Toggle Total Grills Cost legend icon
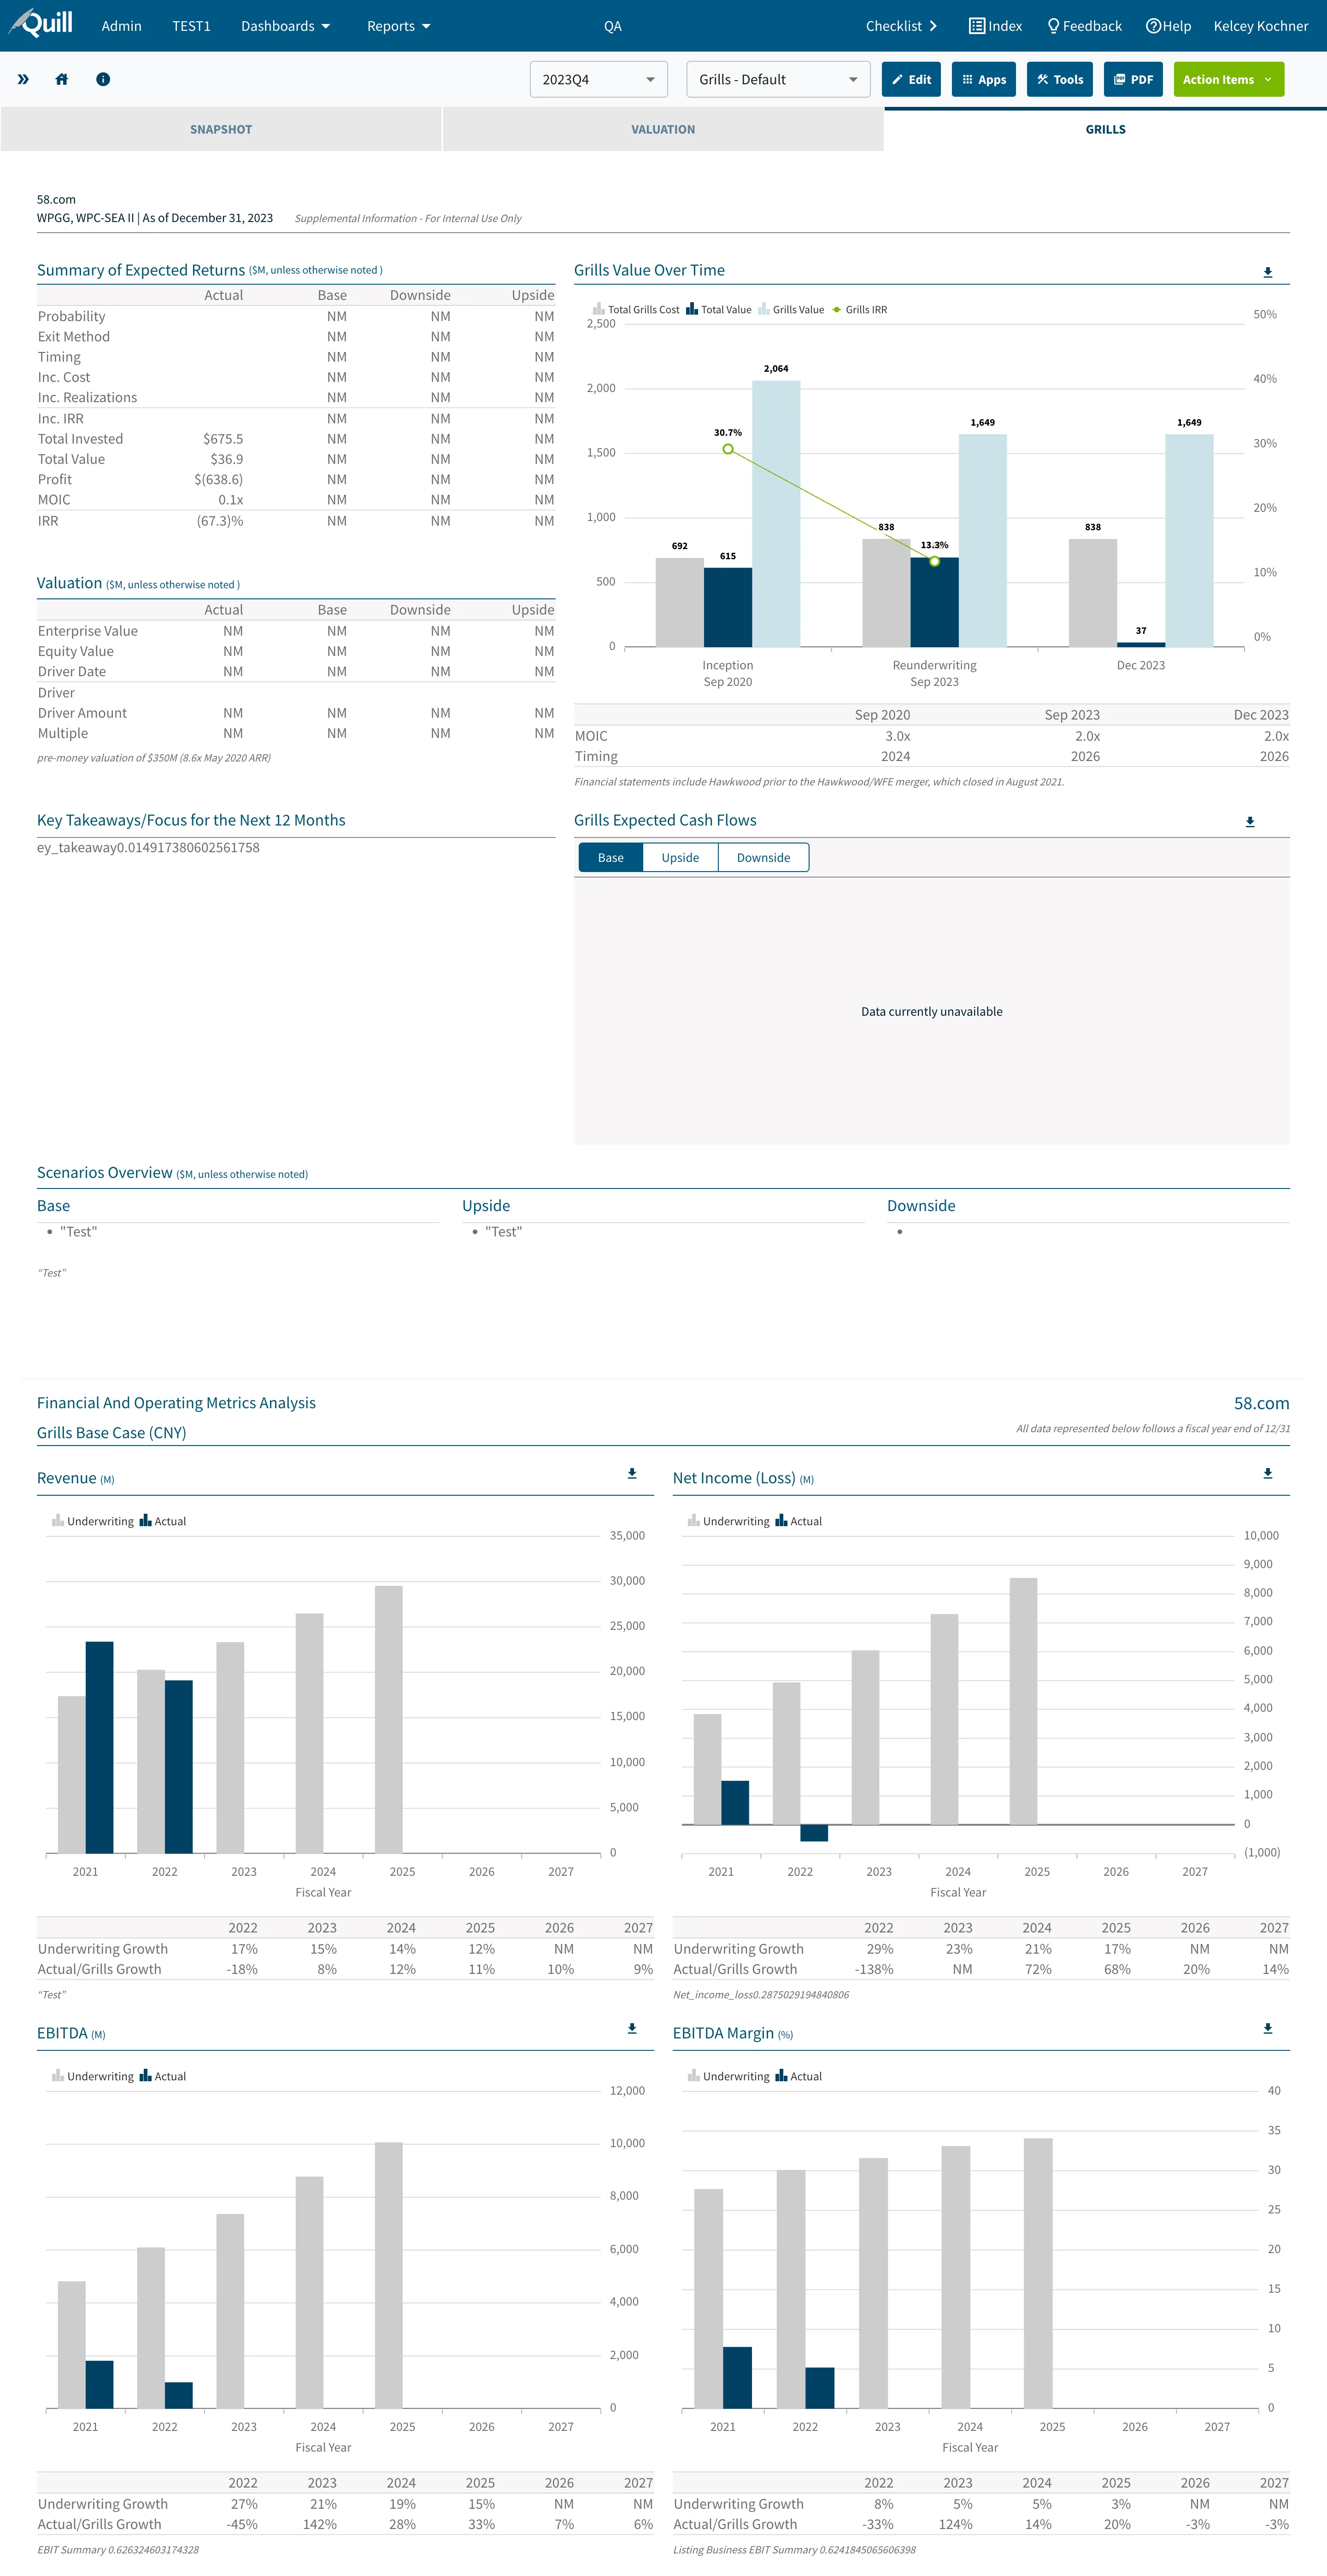The image size is (1327, 2576). click(598, 309)
